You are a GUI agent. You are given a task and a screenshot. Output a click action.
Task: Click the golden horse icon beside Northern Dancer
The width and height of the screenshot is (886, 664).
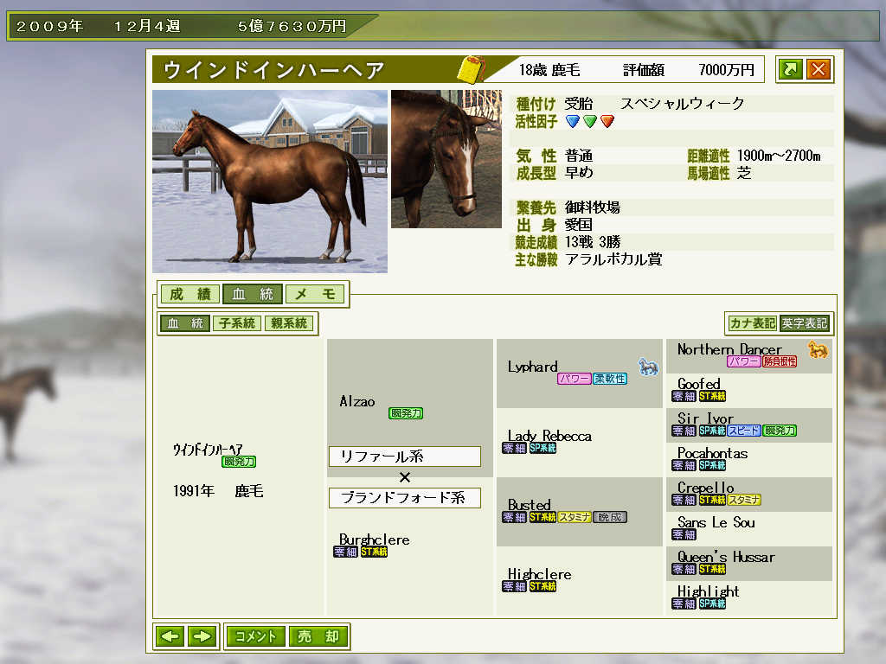pyautogui.click(x=820, y=350)
